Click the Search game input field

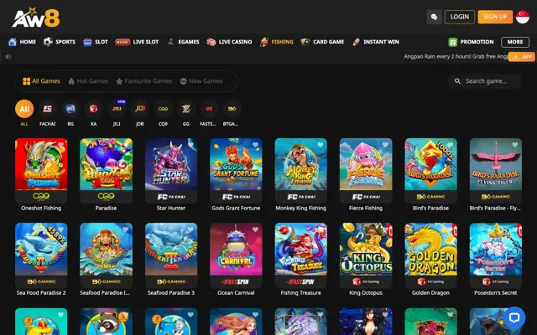(x=485, y=81)
